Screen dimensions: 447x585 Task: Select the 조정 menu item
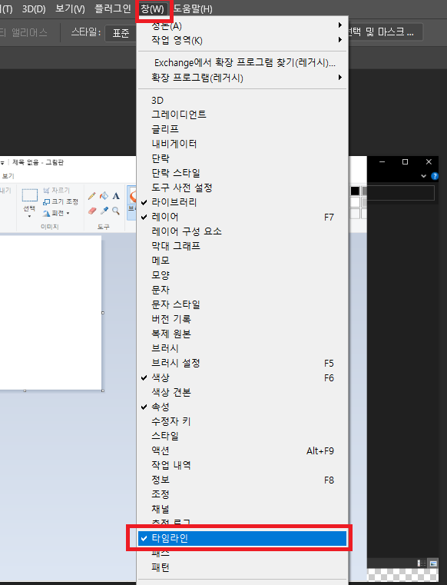tap(243, 494)
